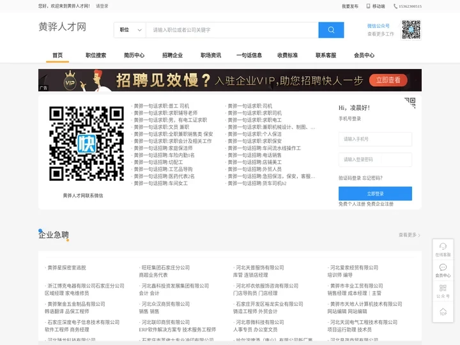Viewport: 460px width, 345px height.
Task: Click the 验证码登录 link
Action: [x=349, y=178]
